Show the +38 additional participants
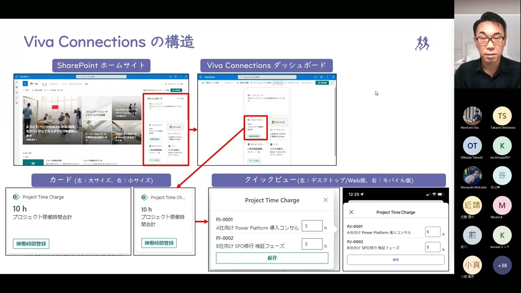This screenshot has width=521, height=293. pos(502,265)
